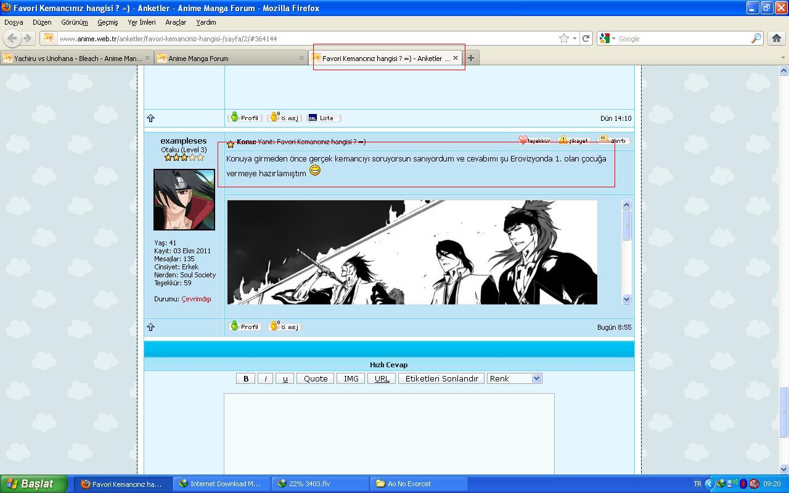Go back with the browser Back arrow
Image resolution: width=789 pixels, height=493 pixels.
point(12,38)
